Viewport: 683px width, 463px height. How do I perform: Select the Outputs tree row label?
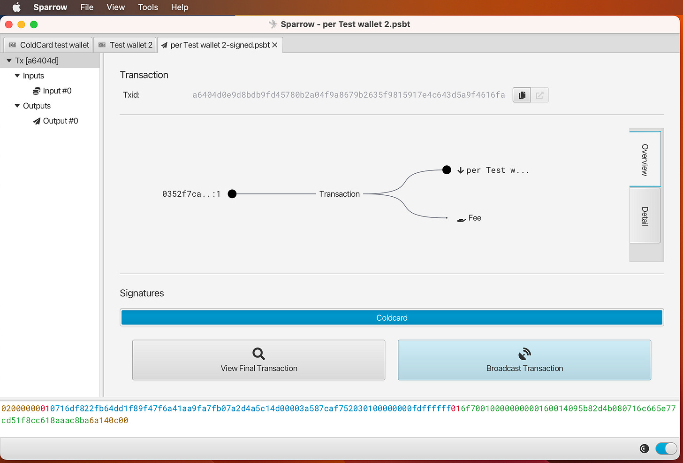coord(37,106)
